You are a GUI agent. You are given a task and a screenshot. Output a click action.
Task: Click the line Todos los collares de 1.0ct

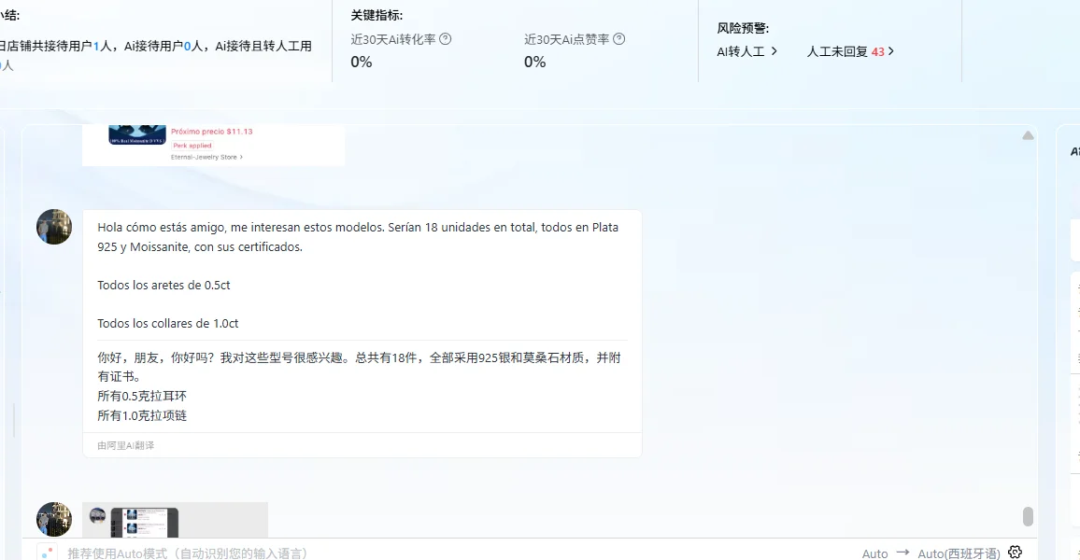tap(168, 323)
